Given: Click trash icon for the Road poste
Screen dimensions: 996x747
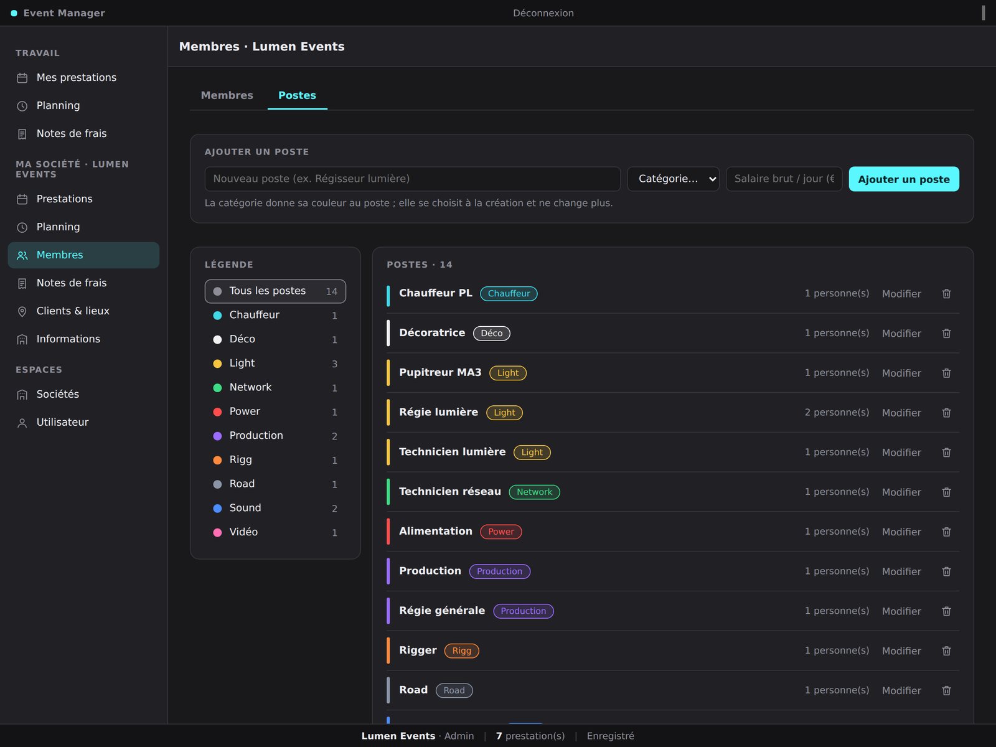Looking at the screenshot, I should point(946,691).
